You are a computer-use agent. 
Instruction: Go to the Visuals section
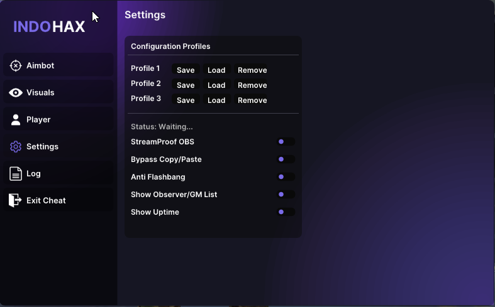pyautogui.click(x=58, y=93)
